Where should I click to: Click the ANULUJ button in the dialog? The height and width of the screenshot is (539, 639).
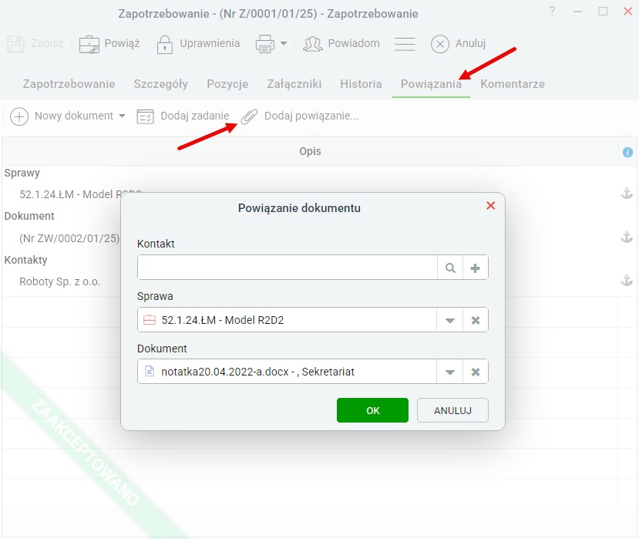(452, 410)
